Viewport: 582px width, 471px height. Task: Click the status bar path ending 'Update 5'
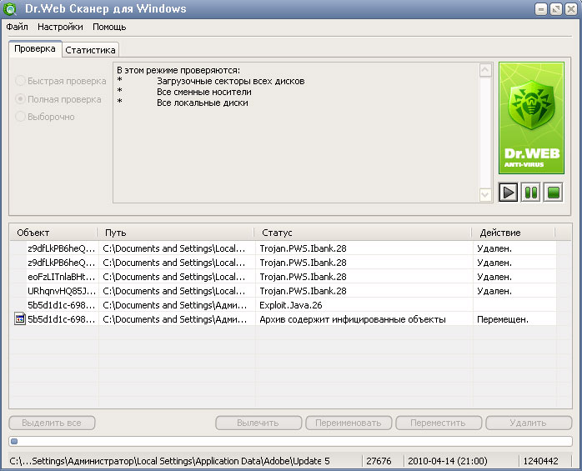point(169,461)
